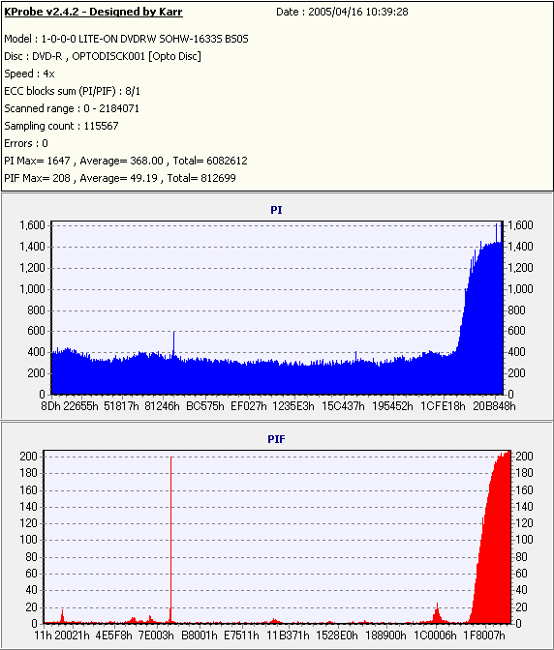Click the PI Max statistics line
This screenshot has width=554, height=650.
click(x=126, y=161)
